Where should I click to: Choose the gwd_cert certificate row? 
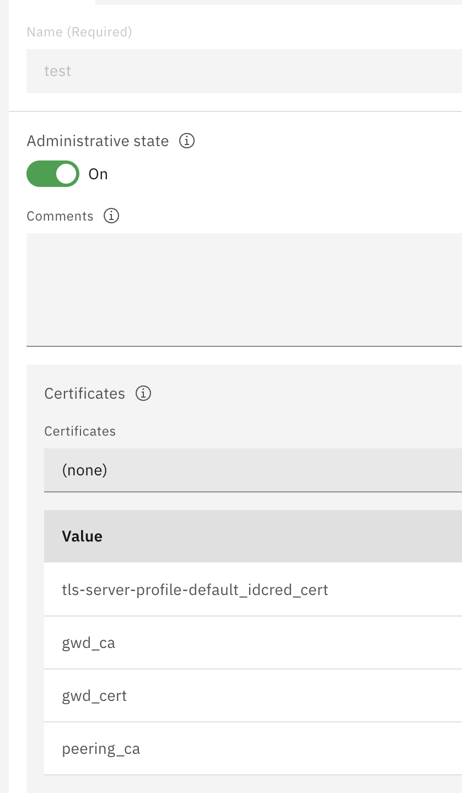point(94,695)
